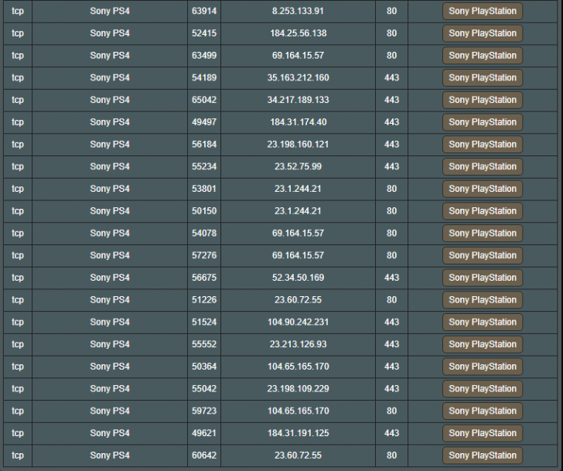
Task: Choose Sony PlayStation button beside 104.90.242.231
Action: pos(483,323)
